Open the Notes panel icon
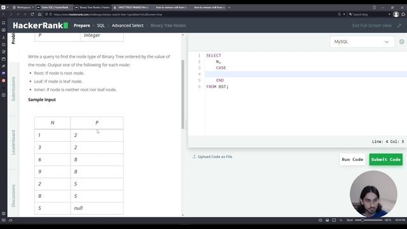Image resolution: width=407 pixels, height=229 pixels. 4,52
